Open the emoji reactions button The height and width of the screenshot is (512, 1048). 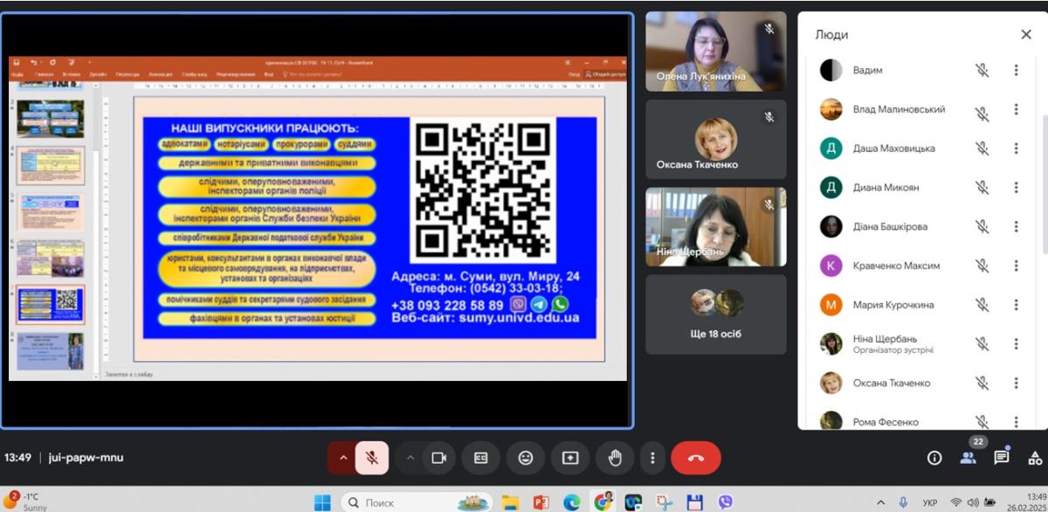pyautogui.click(x=526, y=458)
